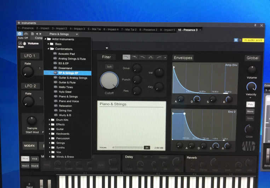The height and width of the screenshot is (188, 270).
Task: Select the second filter type icon
Action: coord(134,57)
